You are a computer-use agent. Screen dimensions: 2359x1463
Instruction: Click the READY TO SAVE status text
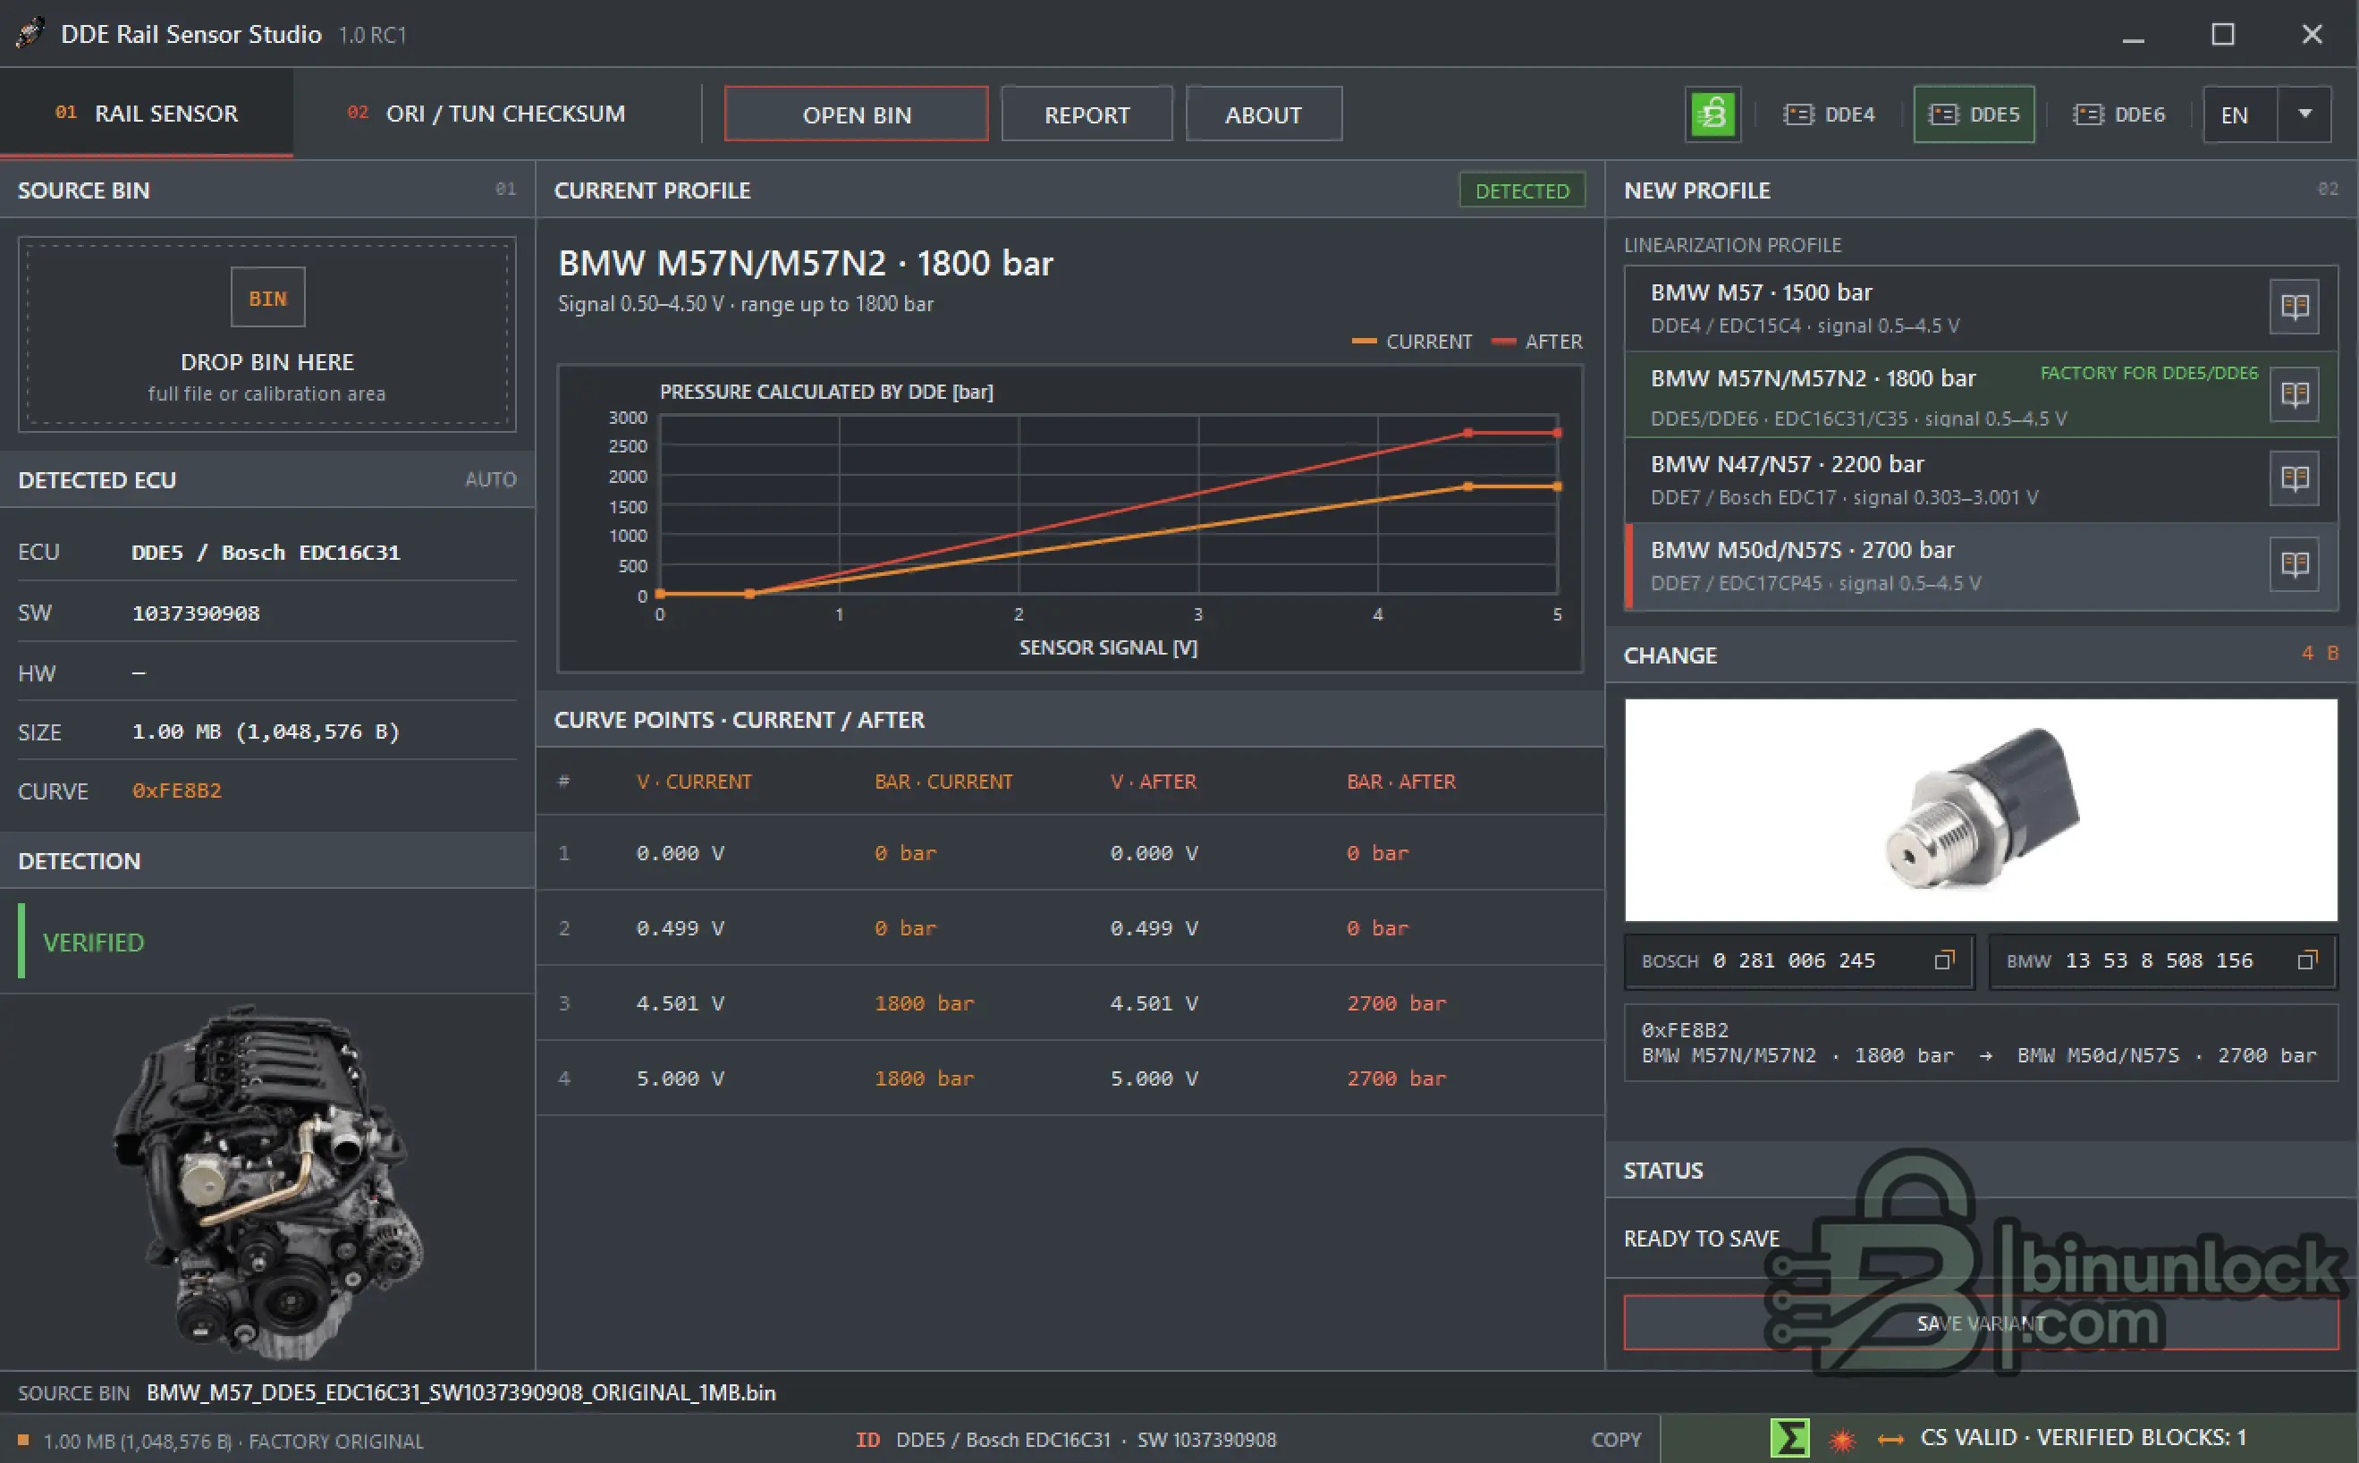pos(1701,1239)
